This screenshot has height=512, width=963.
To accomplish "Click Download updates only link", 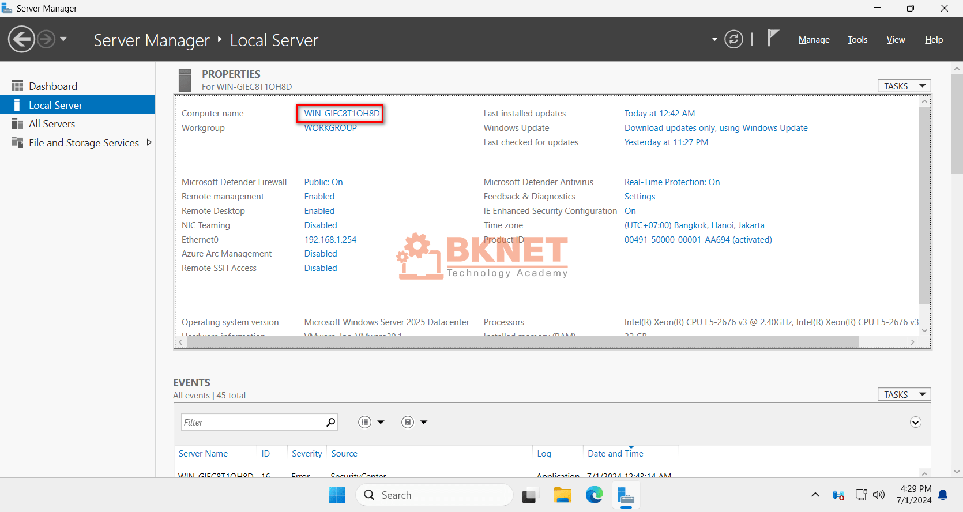I will (x=716, y=128).
